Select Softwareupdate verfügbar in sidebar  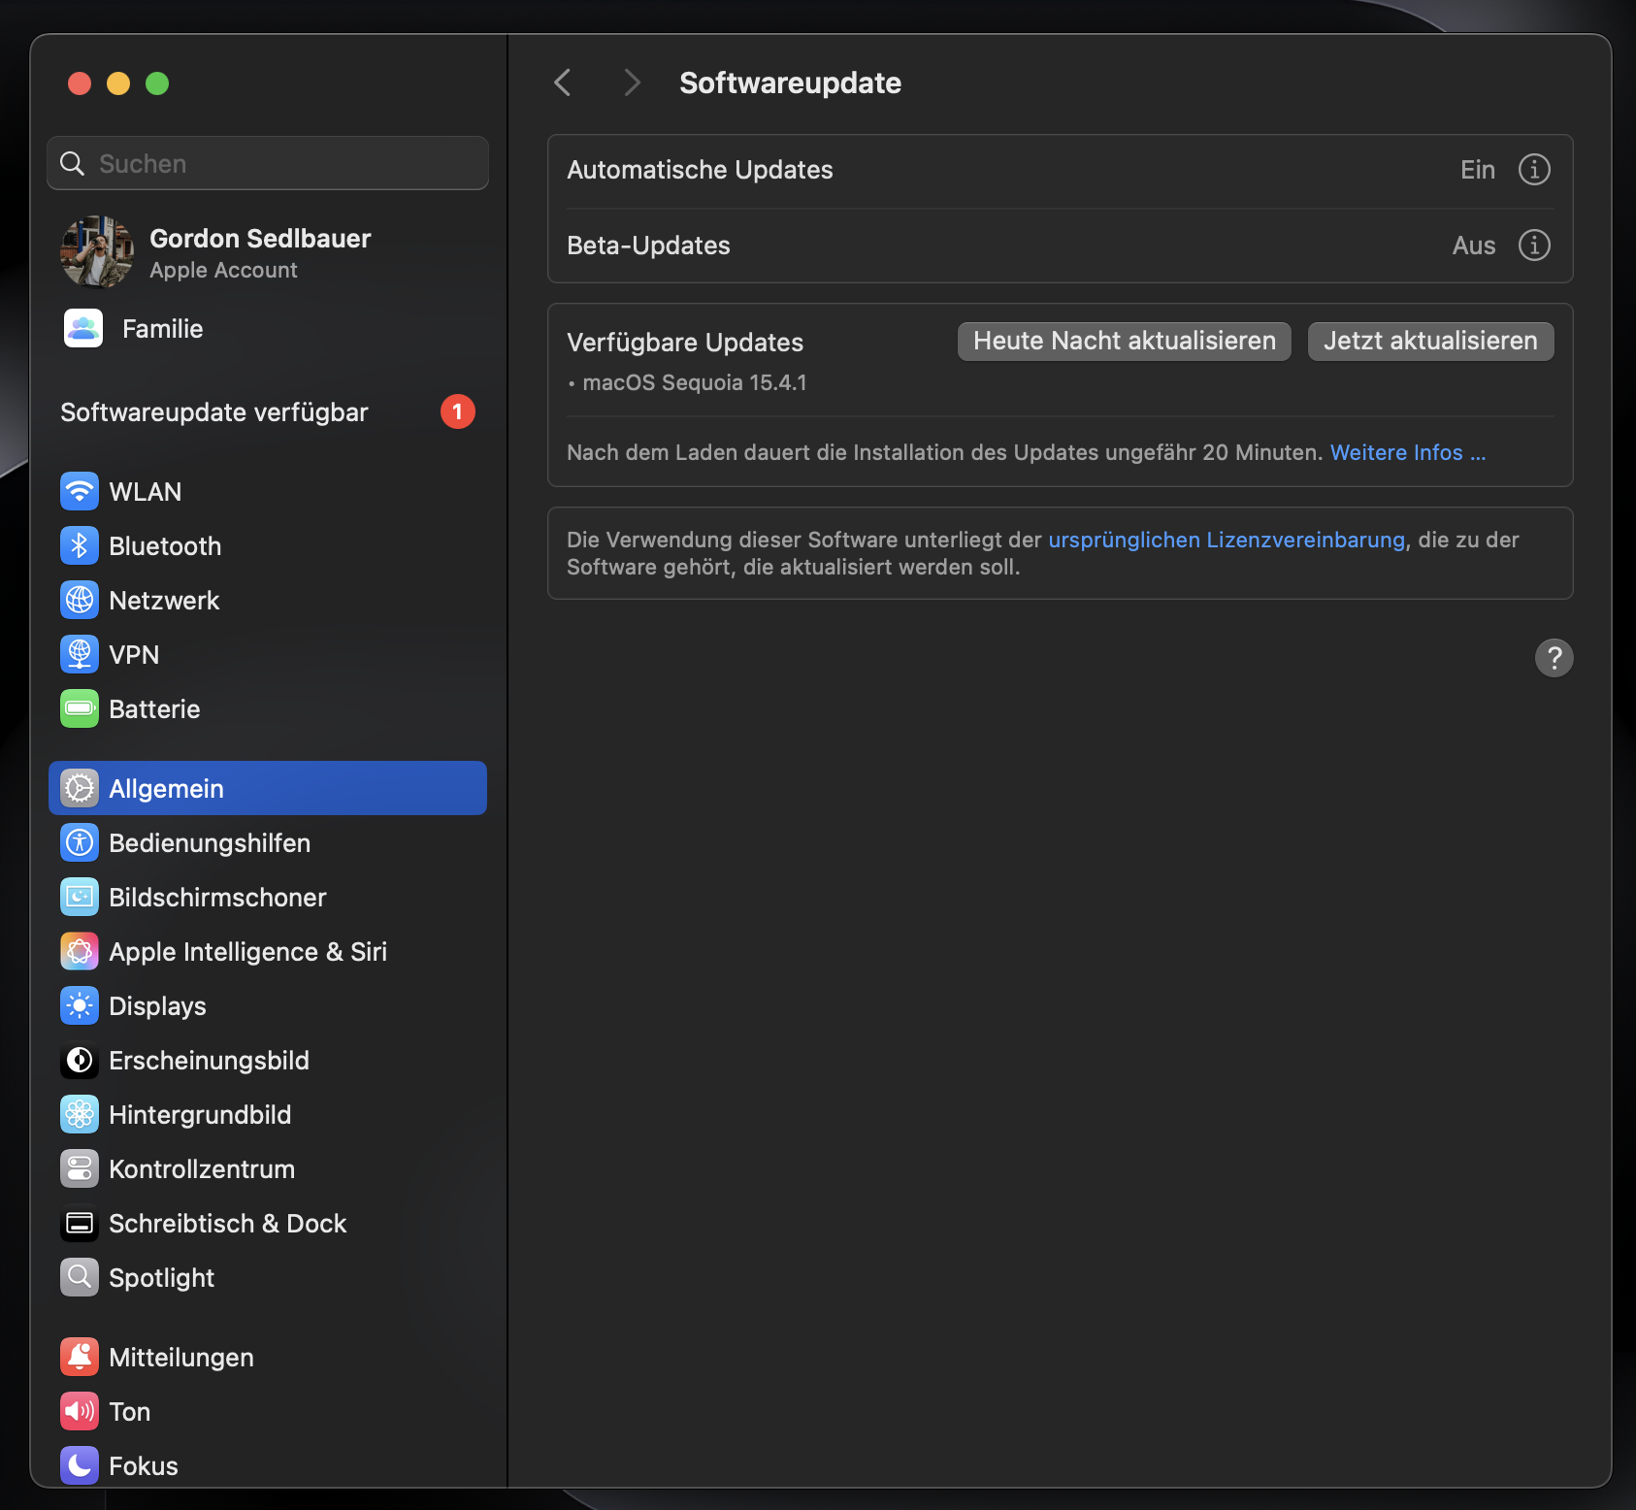pyautogui.click(x=268, y=411)
